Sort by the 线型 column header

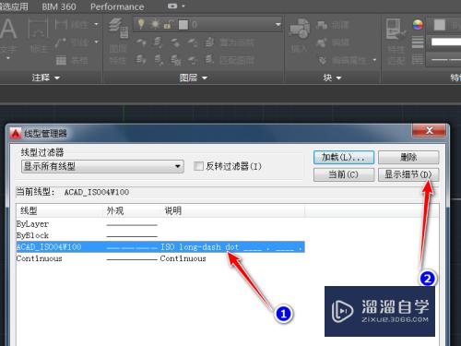pos(59,210)
